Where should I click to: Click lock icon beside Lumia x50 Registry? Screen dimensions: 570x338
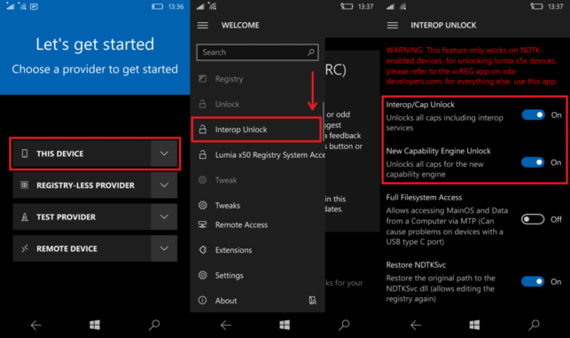pos(202,154)
